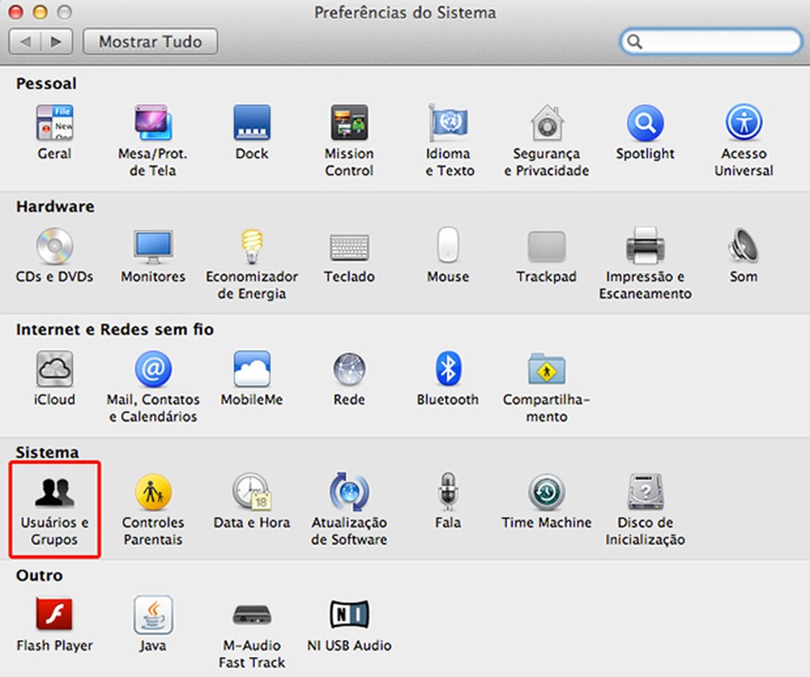Click the iCloud icon
810x677 pixels.
click(x=54, y=370)
